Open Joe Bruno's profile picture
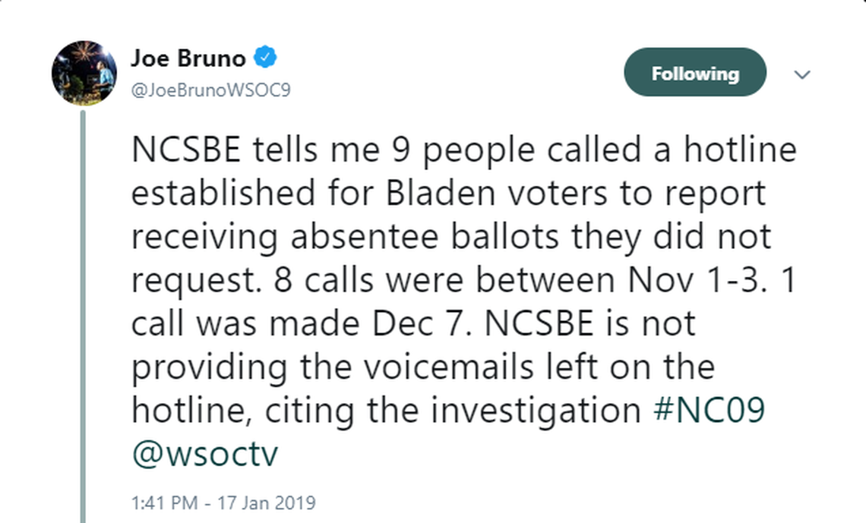The image size is (866, 523). click(84, 74)
